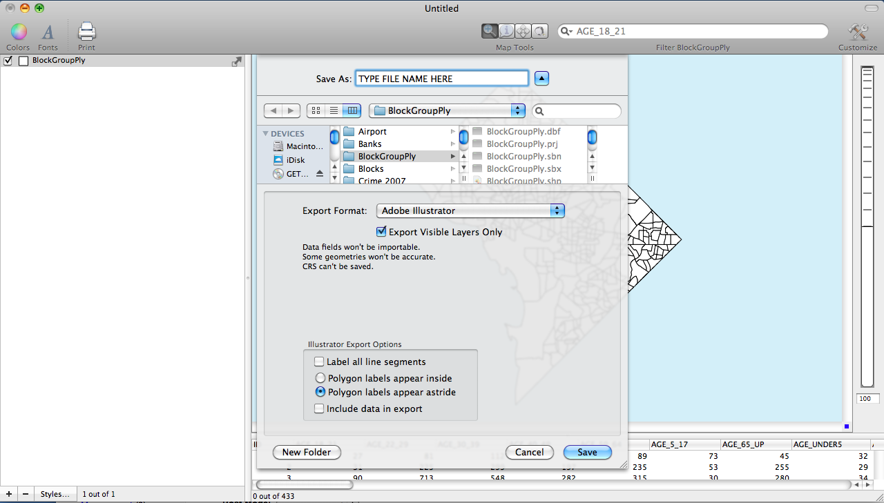The width and height of the screenshot is (884, 503).
Task: Select the zoom magnifier map tool
Action: coord(490,31)
